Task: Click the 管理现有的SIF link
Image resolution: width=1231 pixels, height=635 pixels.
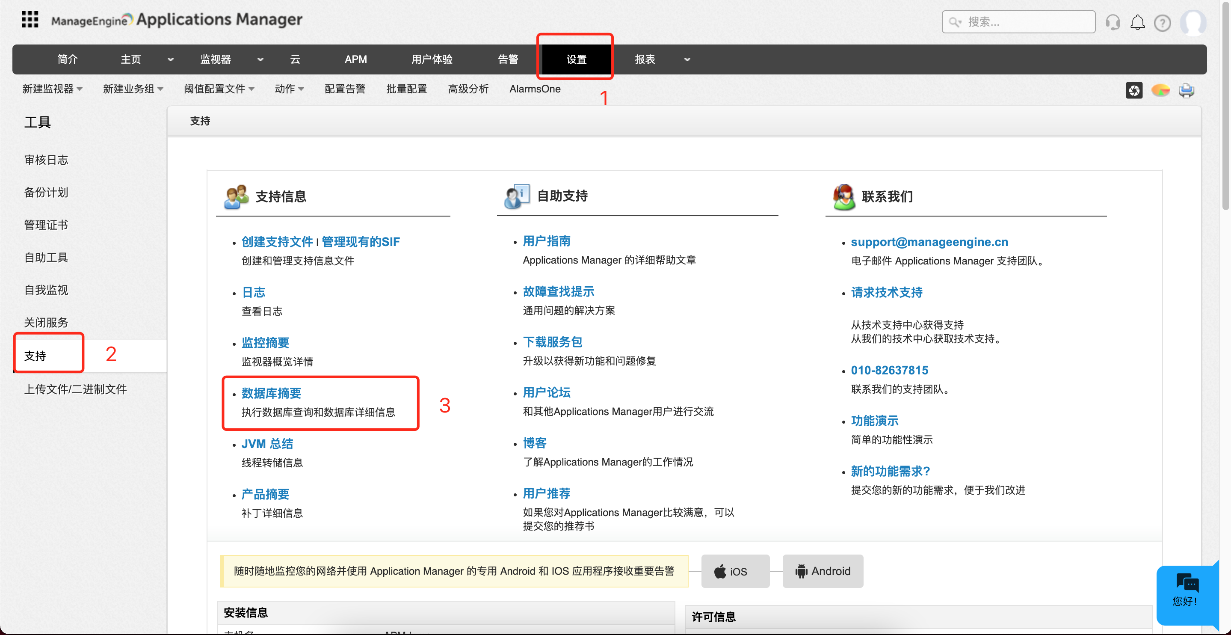Action: tap(361, 242)
